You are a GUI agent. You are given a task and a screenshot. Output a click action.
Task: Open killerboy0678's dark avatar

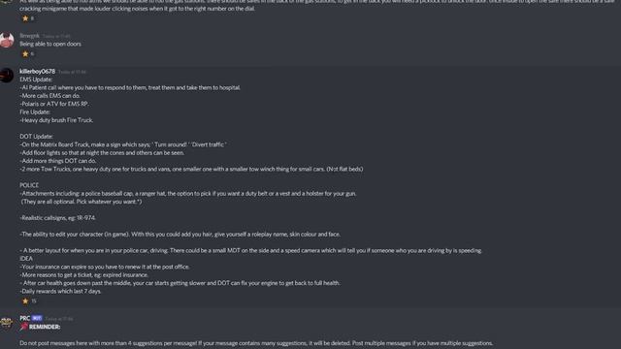pos(7,76)
